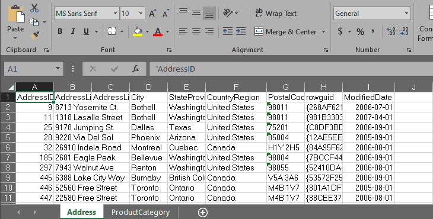Open underline style dropdown arrow
Screen dimensions: 433x219
click(x=96, y=32)
